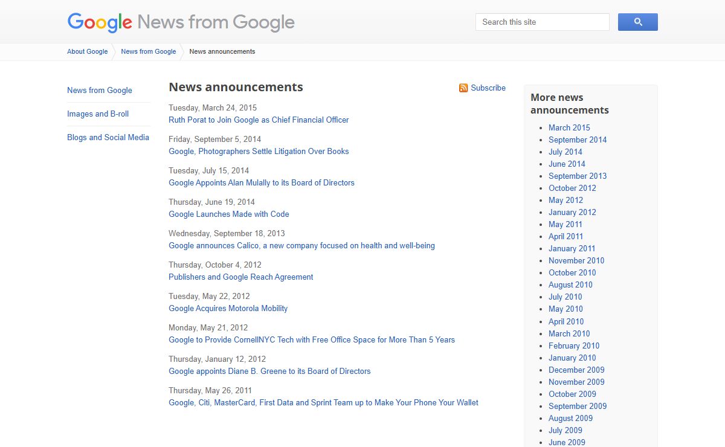Image resolution: width=725 pixels, height=447 pixels.
Task: Focus the Search this site field
Action: point(543,22)
